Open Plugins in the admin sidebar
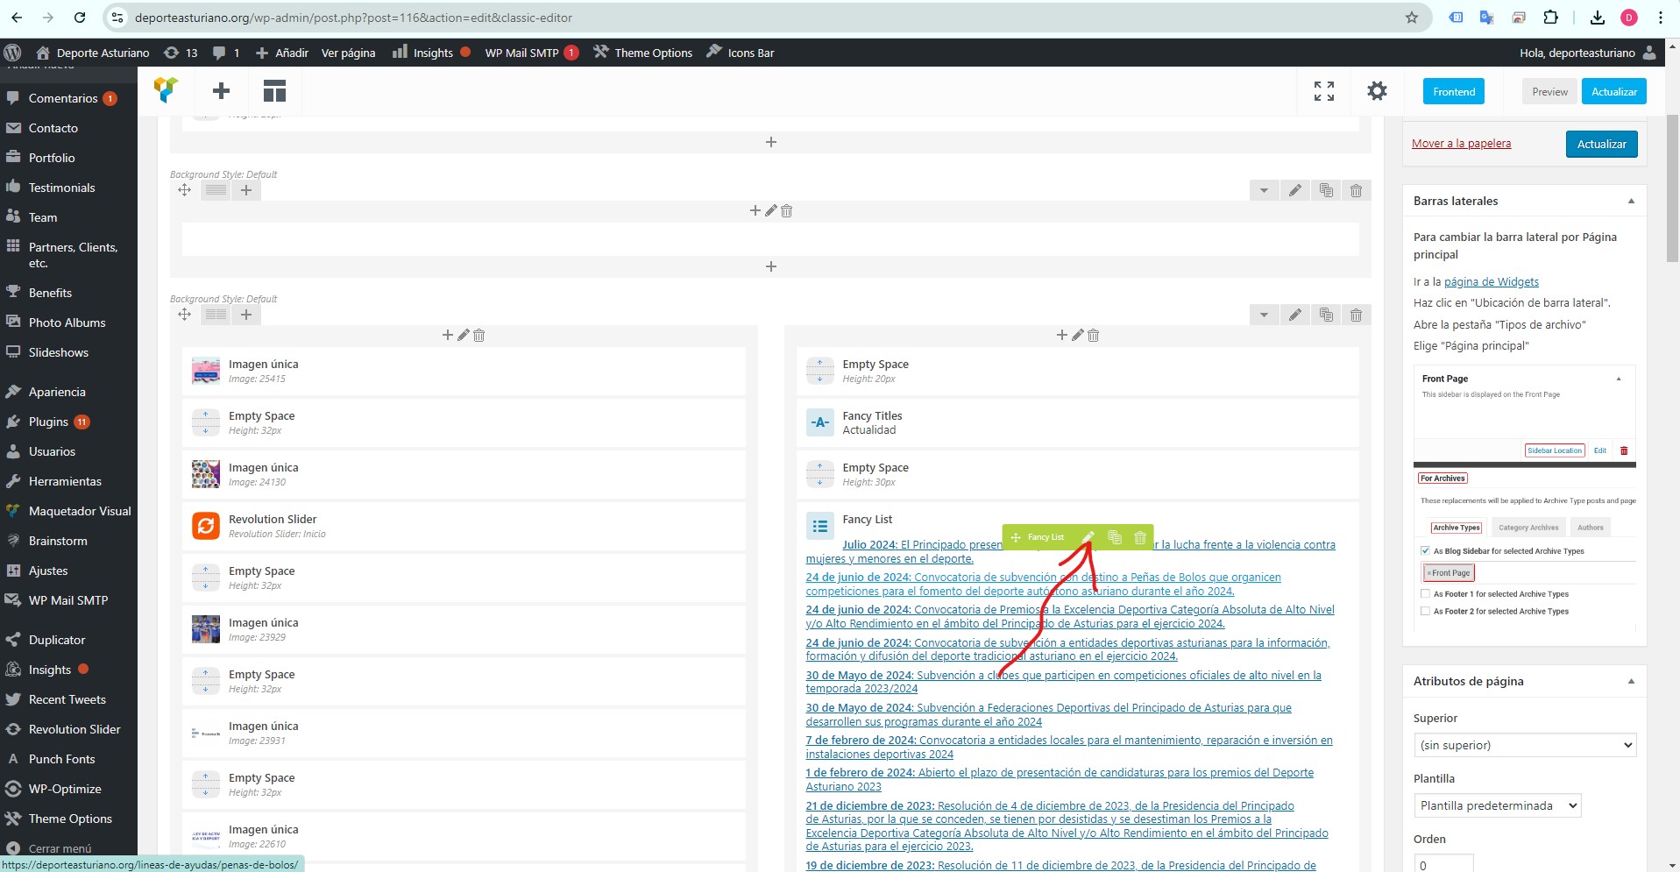The height and width of the screenshot is (872, 1680). coord(48,422)
